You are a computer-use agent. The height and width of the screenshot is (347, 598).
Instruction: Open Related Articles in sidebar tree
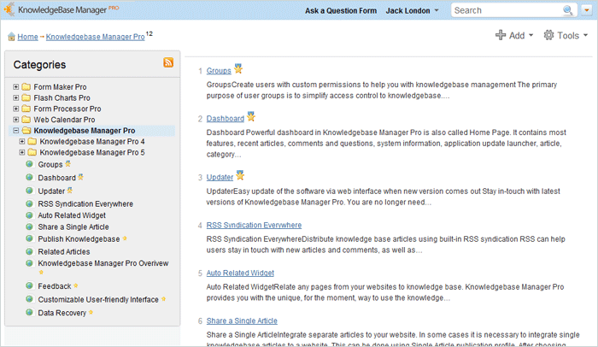pyautogui.click(x=64, y=251)
